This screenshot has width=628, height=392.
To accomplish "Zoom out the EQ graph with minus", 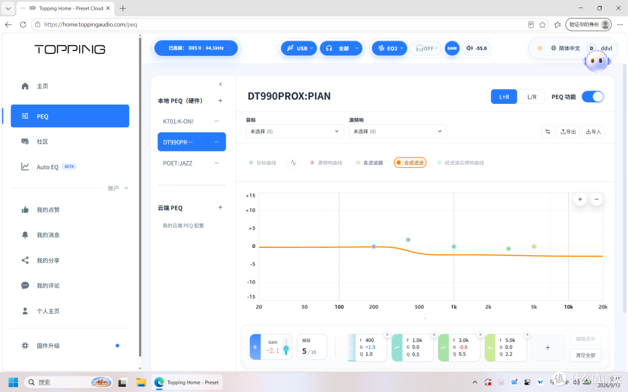I will 597,199.
